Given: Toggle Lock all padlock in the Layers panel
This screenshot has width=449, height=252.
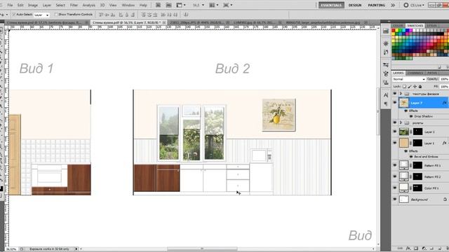Looking at the screenshot, I should pos(420,86).
